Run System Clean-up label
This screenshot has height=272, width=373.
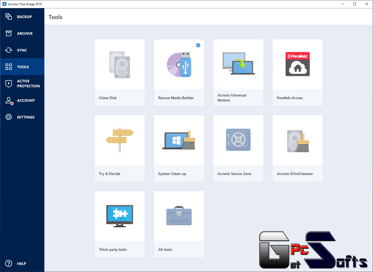[x=172, y=174]
